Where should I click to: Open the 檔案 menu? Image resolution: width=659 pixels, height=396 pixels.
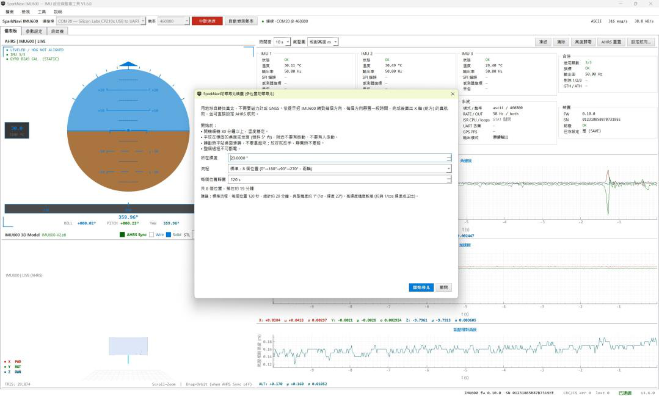[x=10, y=12]
